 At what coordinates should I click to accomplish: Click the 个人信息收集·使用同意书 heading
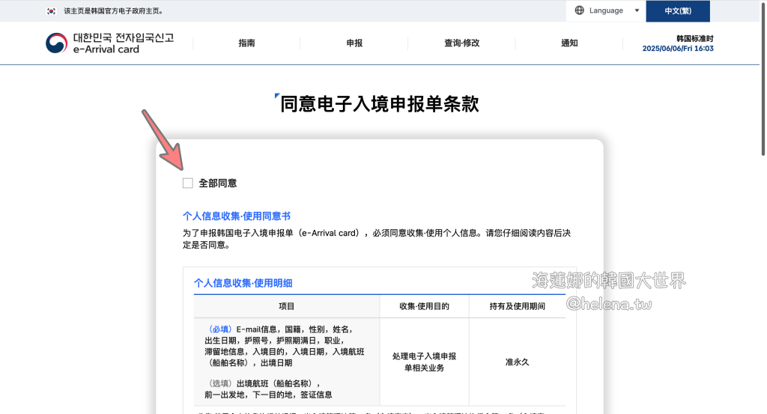[x=237, y=216]
